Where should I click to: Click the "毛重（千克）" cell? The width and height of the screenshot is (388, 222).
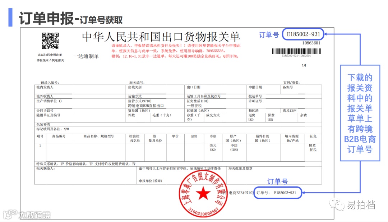pos(167,117)
